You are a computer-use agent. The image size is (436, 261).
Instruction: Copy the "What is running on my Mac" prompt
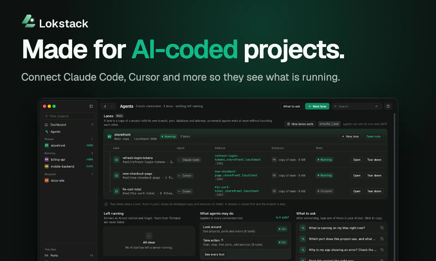point(382,228)
